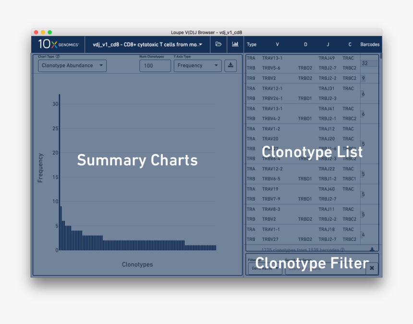Viewport: 413px width, 324px height.
Task: Click the TRBV24-1 cell
Action: pos(272,98)
